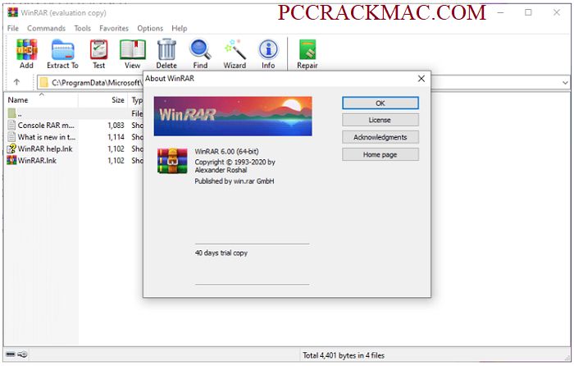The width and height of the screenshot is (574, 366).
Task: Maximize the WinRAR window
Action: point(528,12)
